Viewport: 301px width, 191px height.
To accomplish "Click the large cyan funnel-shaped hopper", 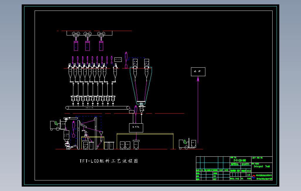I will (x=141, y=85).
